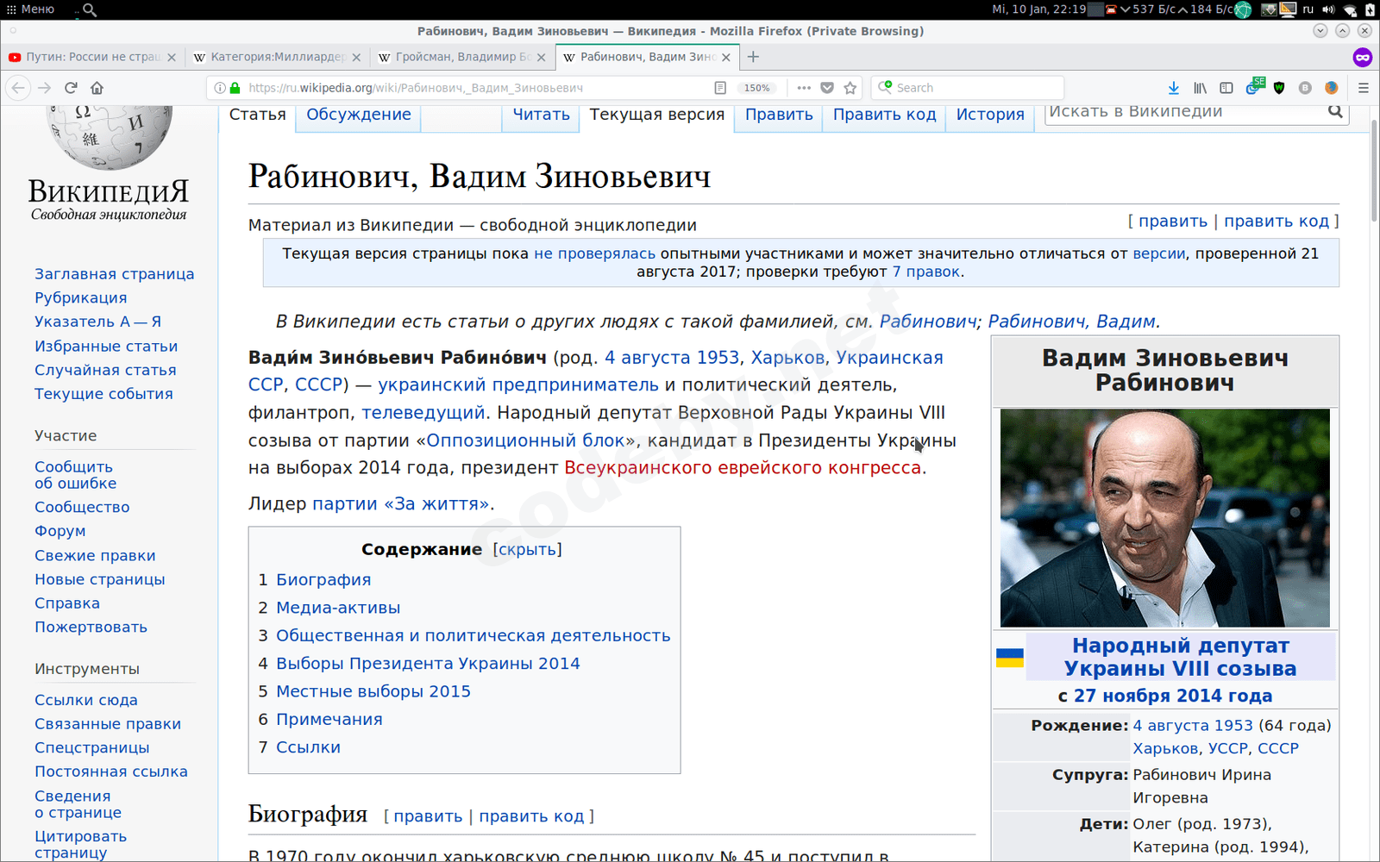Open the Downloads panel icon

point(1174,87)
